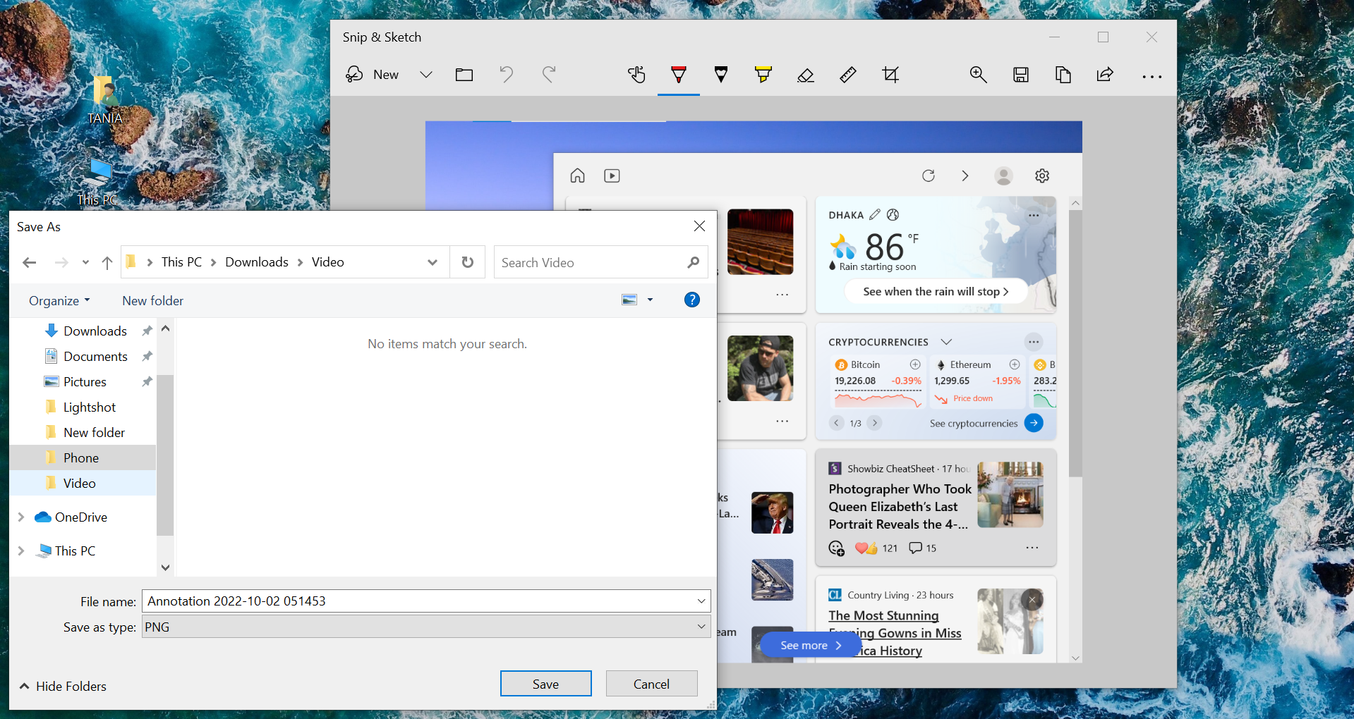Open the Save as type dropdown
The height and width of the screenshot is (719, 1354).
(x=426, y=627)
